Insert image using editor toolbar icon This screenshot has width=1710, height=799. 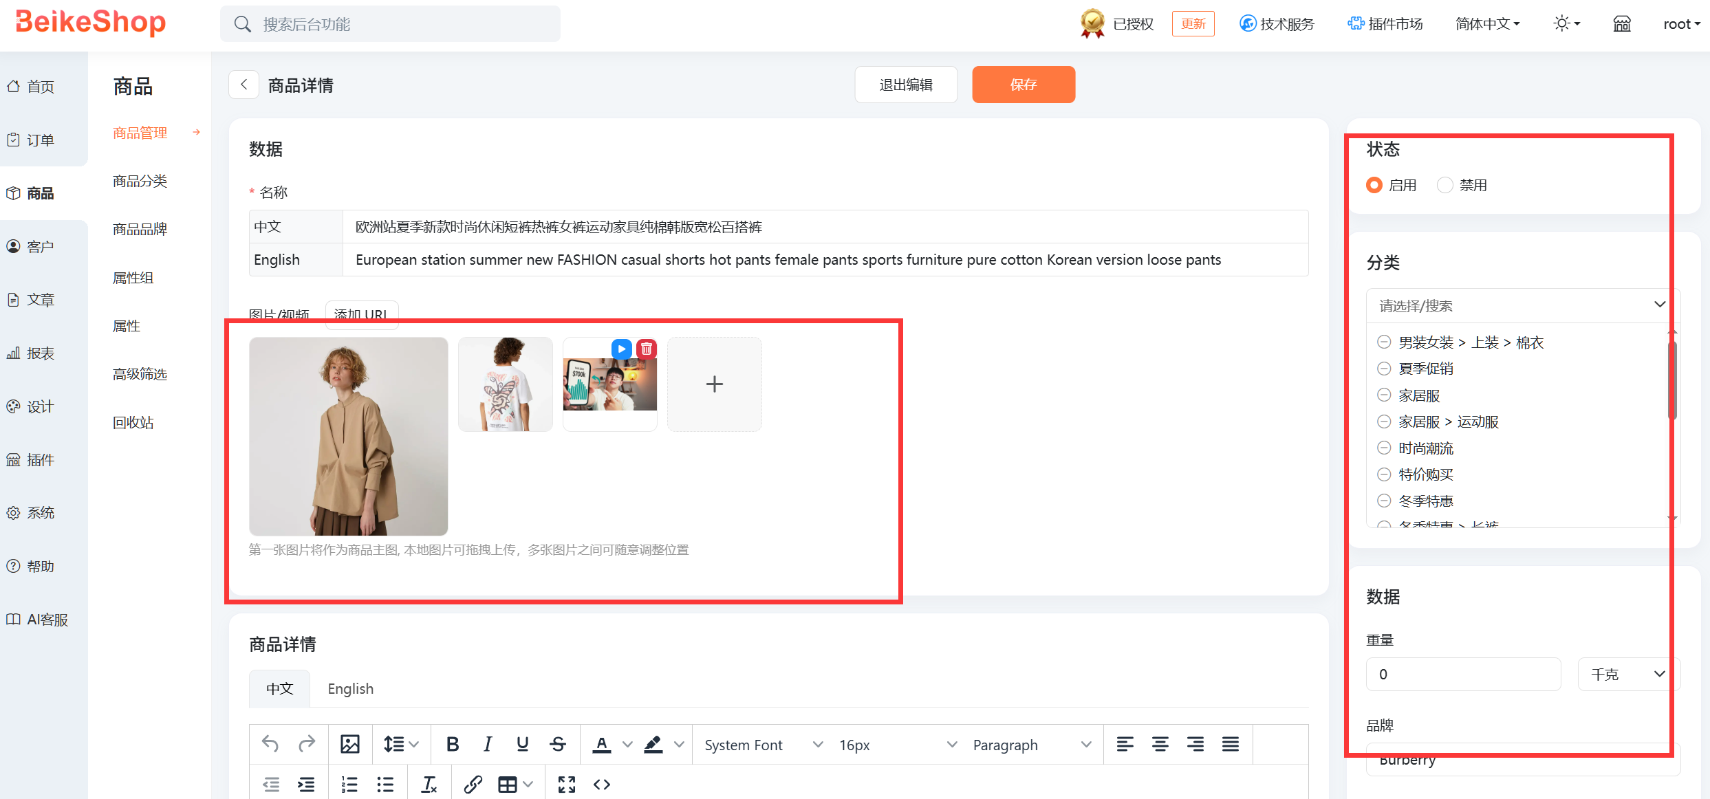point(350,744)
